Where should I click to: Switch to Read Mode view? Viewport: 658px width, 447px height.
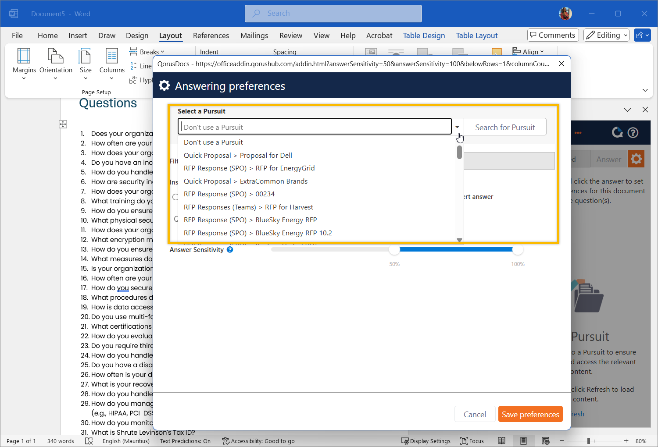point(501,441)
